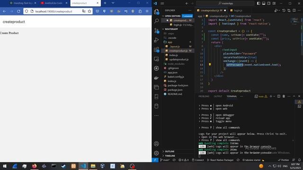Open errors and warnings count in status bar

tap(184, 160)
